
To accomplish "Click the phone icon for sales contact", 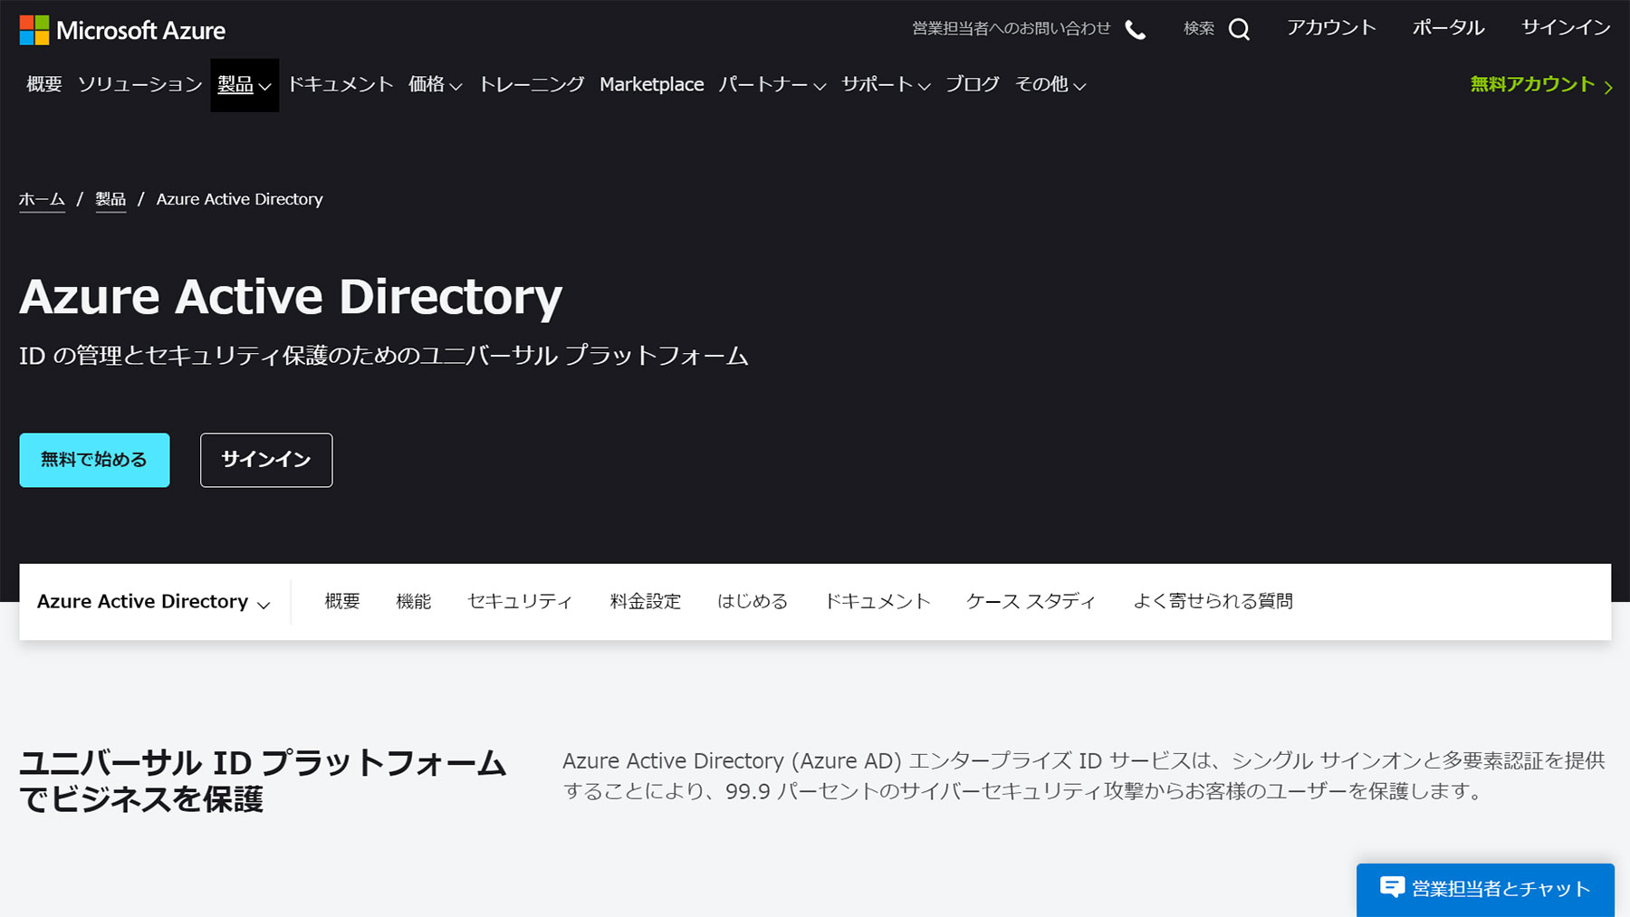I will 1135,31.
